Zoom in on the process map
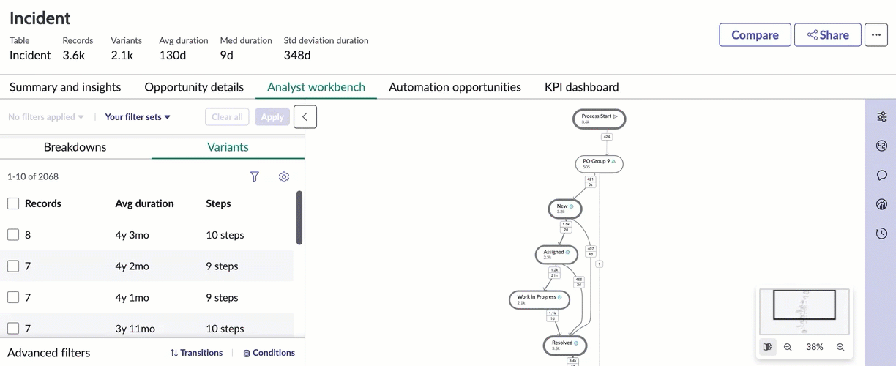The height and width of the screenshot is (366, 896). coord(840,347)
